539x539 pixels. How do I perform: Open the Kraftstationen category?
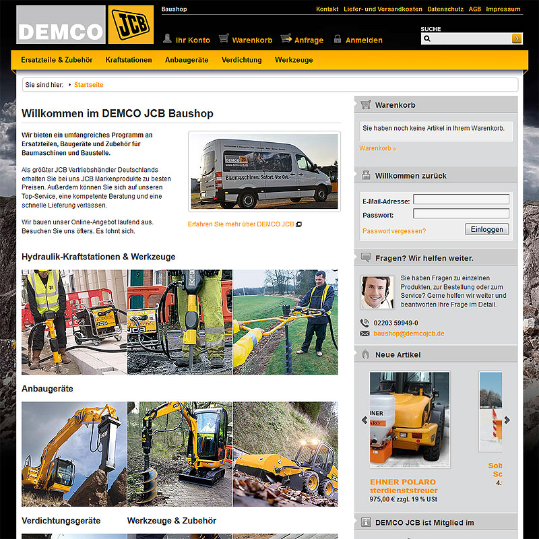(129, 60)
